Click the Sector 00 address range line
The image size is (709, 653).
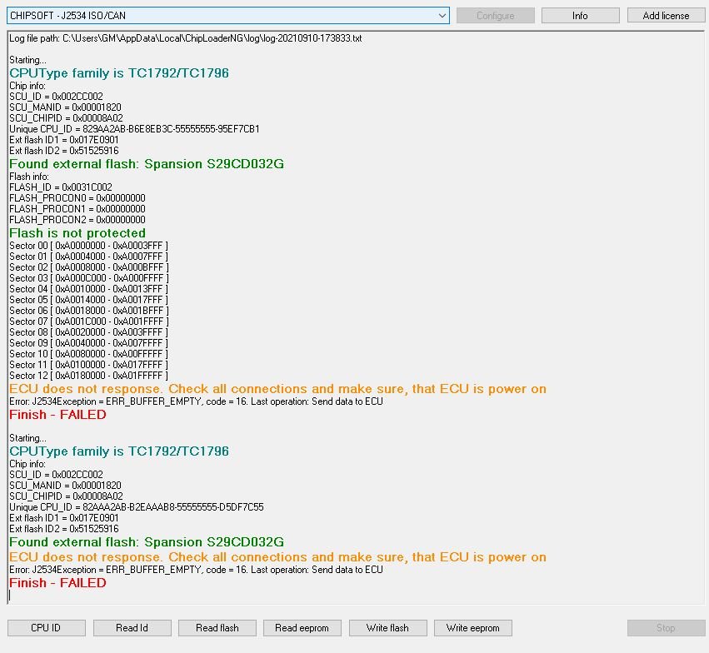[88, 246]
